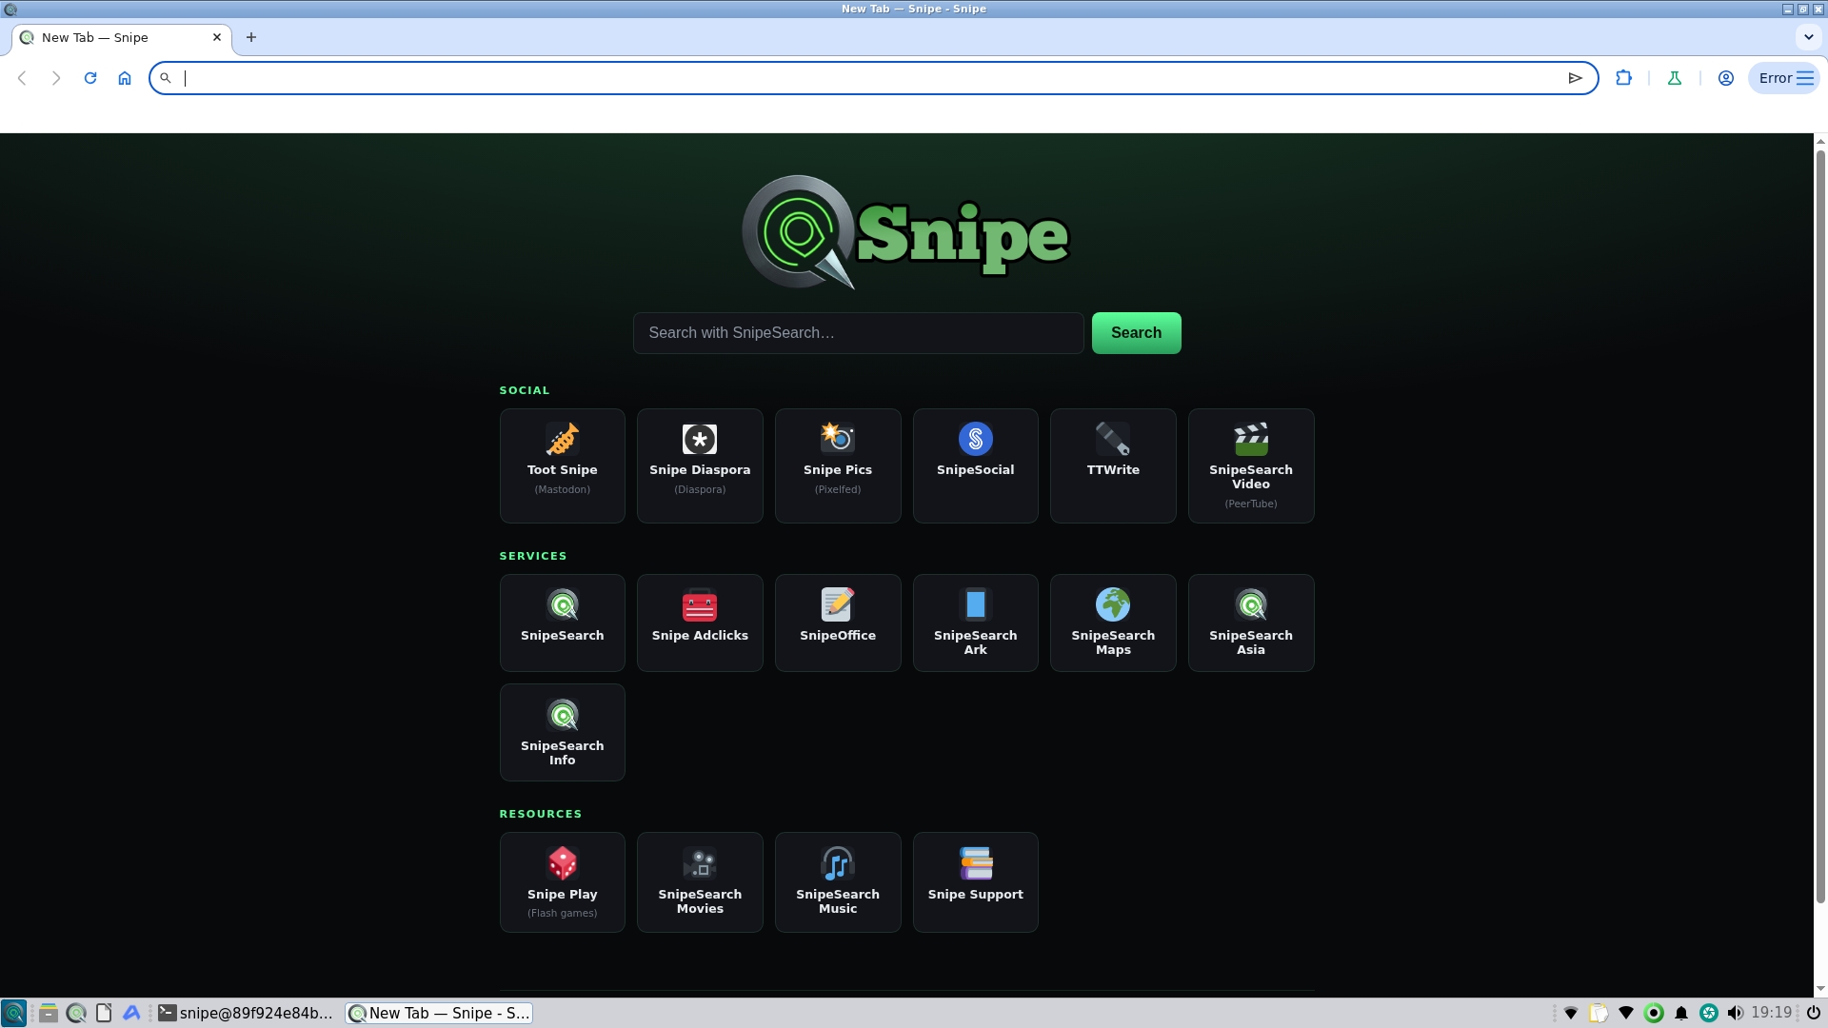Click the green Search button
1828x1028 pixels.
pos(1136,333)
